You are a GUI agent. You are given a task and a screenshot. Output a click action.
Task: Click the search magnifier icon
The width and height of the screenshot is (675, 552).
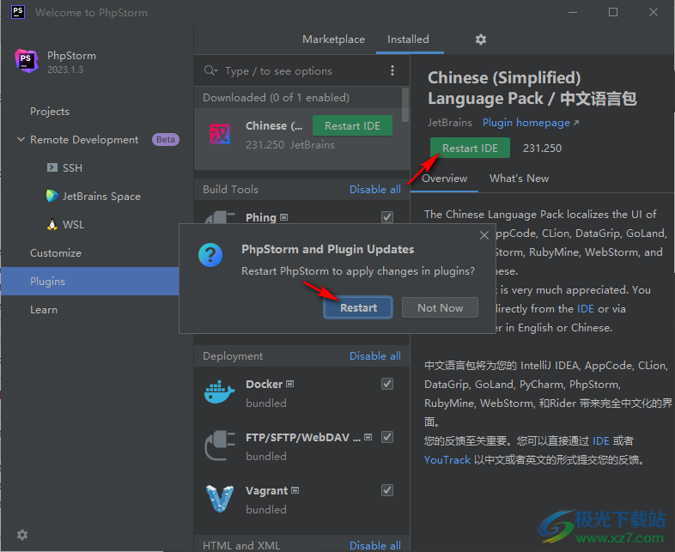[210, 70]
